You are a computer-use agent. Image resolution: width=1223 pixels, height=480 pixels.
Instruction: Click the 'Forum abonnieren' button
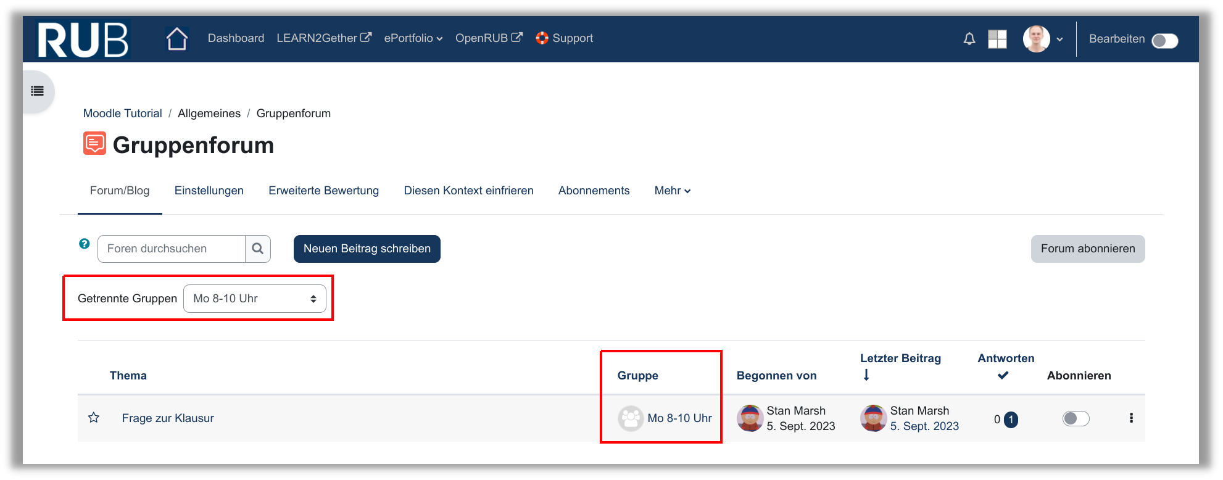(x=1087, y=249)
